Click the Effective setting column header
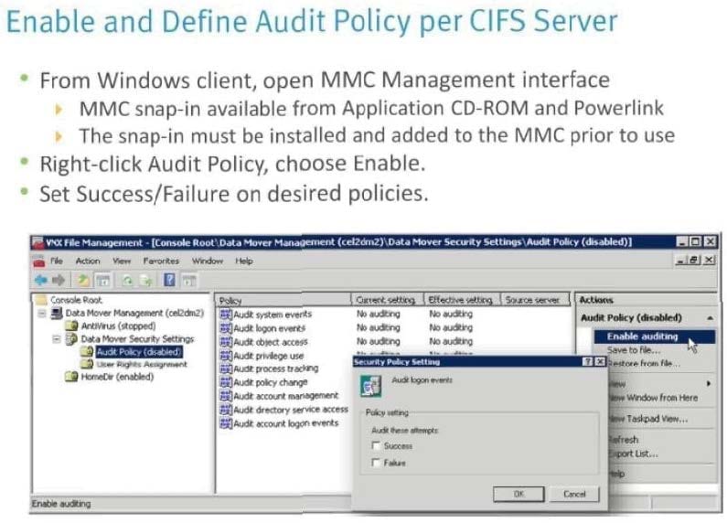727x523 pixels. 461,300
